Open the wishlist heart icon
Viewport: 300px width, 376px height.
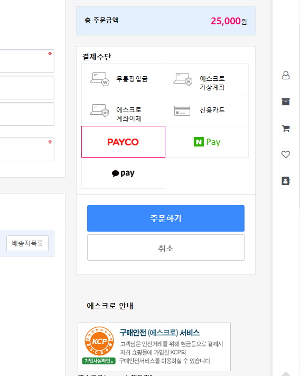click(286, 154)
